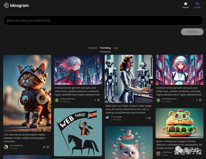The image size is (206, 159).
Task: Heart the 1940s retro sci-fi film image
Action: pyautogui.click(x=149, y=118)
